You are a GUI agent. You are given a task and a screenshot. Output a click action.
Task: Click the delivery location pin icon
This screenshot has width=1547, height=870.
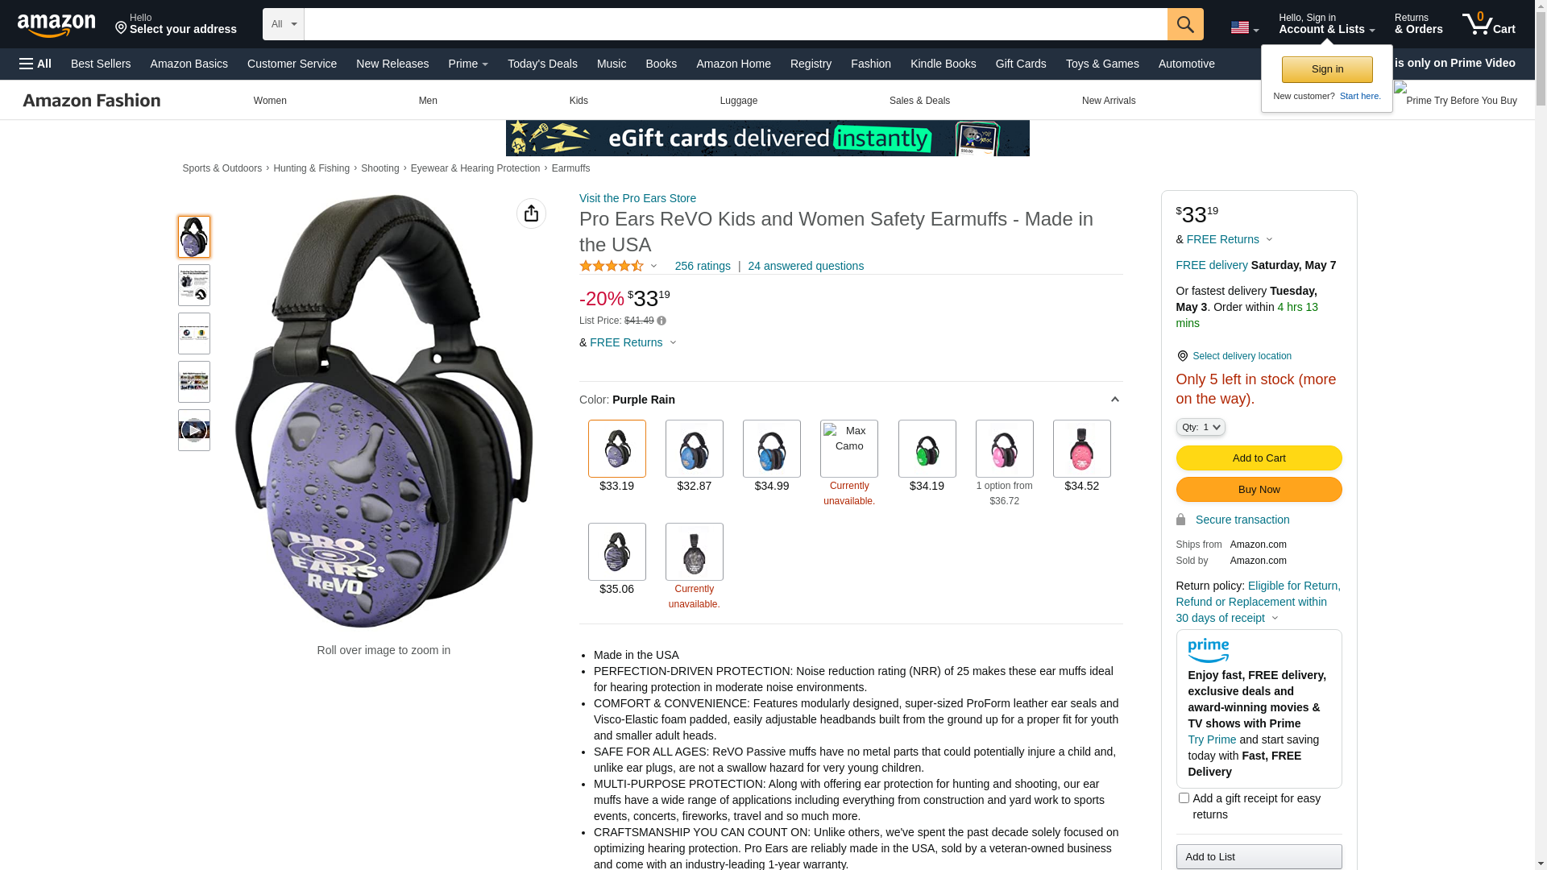click(x=1182, y=356)
